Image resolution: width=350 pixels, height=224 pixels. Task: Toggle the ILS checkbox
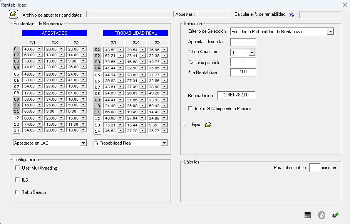tap(17, 180)
